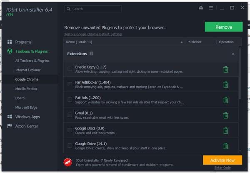The width and height of the screenshot is (250, 173).
Task: Show All Toolbars & Plug-ins
Action: coord(32,61)
